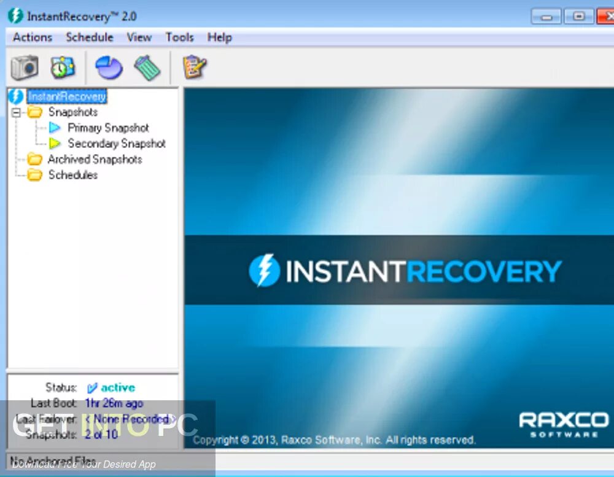
Task: Select Primary Snapshot in the tree
Action: tap(109, 128)
